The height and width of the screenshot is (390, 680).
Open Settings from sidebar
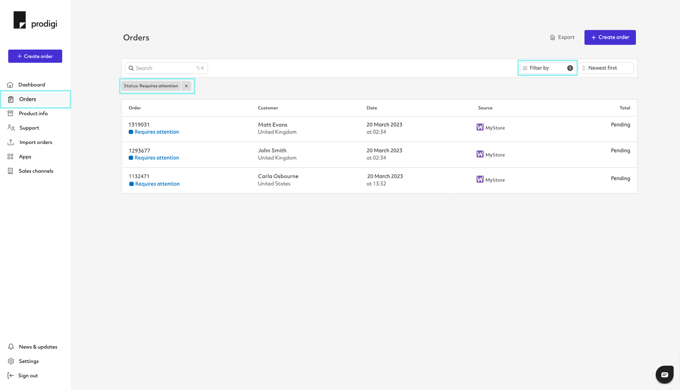point(28,361)
